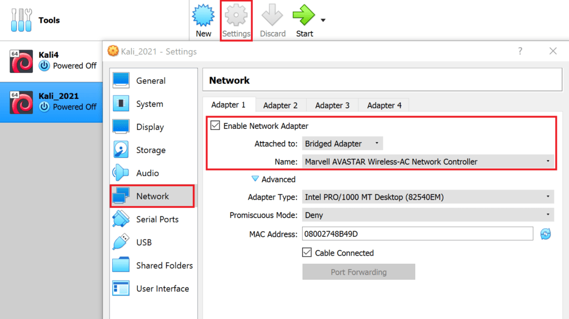The image size is (569, 319).
Task: Click the Kali4 VM name text
Action: coord(49,55)
